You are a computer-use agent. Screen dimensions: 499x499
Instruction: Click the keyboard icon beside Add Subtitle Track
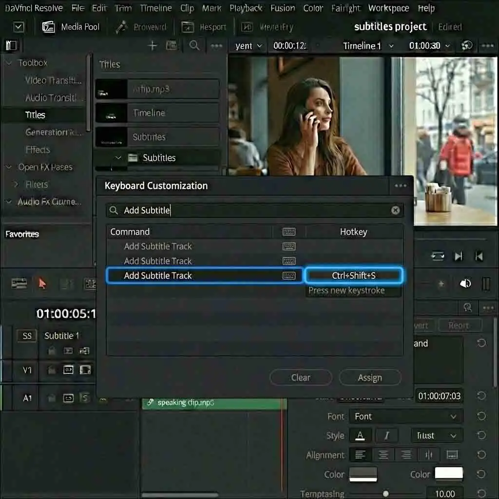(x=289, y=275)
